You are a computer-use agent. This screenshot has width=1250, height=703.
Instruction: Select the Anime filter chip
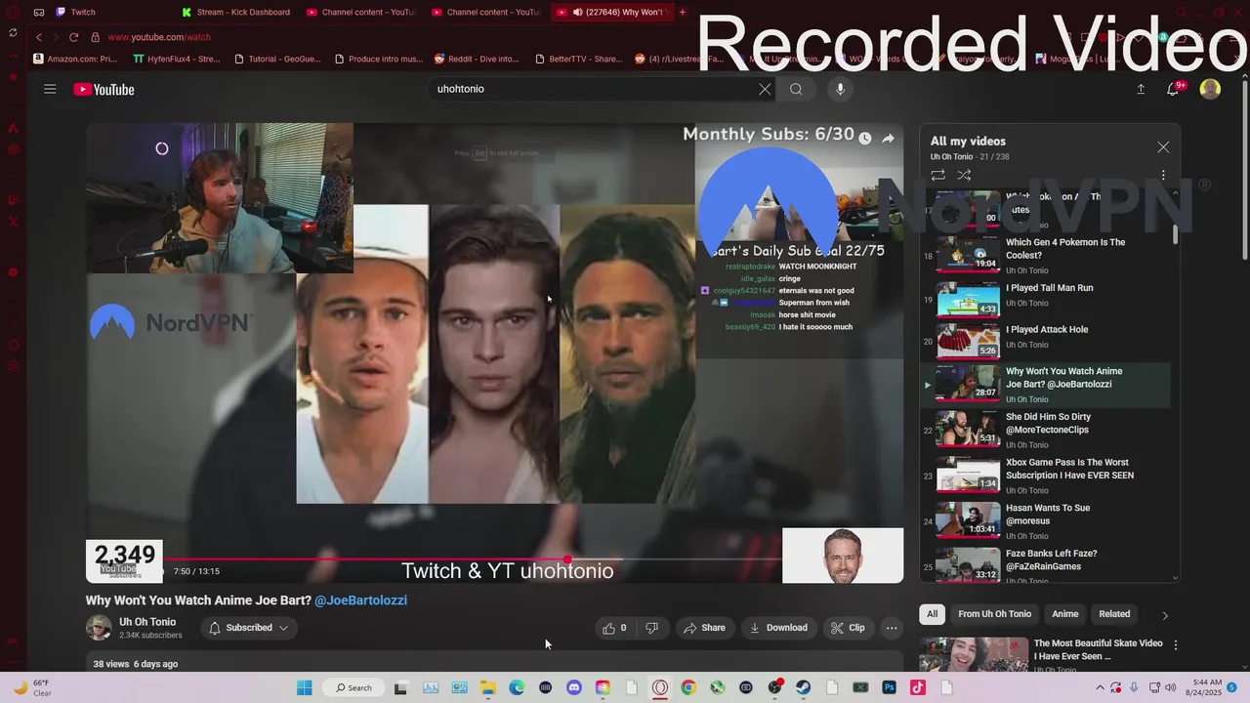coord(1064,614)
